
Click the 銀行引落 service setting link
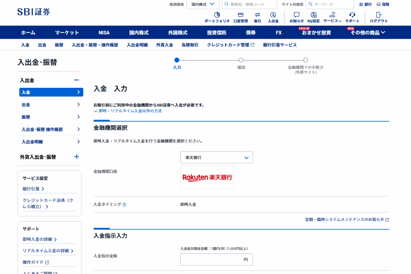33,189
